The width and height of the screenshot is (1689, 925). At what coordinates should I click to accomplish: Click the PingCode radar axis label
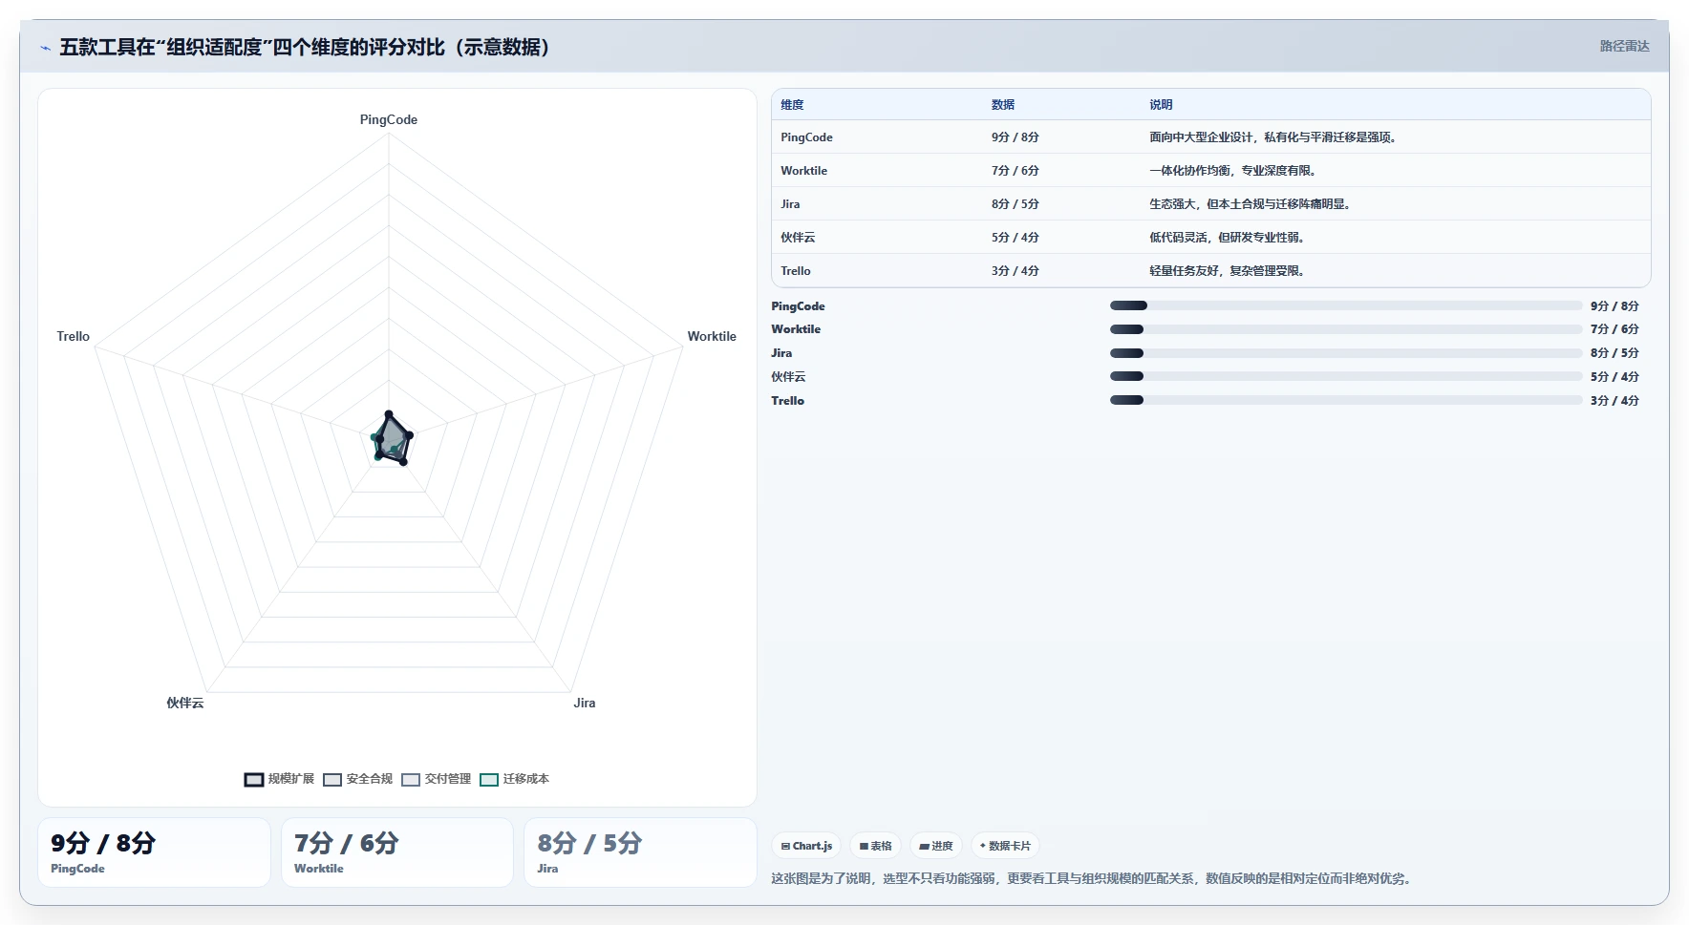point(389,120)
